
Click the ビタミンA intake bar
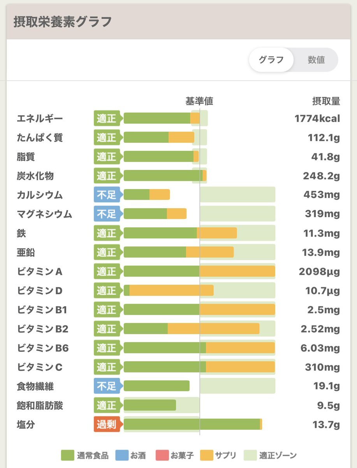pyautogui.click(x=199, y=271)
